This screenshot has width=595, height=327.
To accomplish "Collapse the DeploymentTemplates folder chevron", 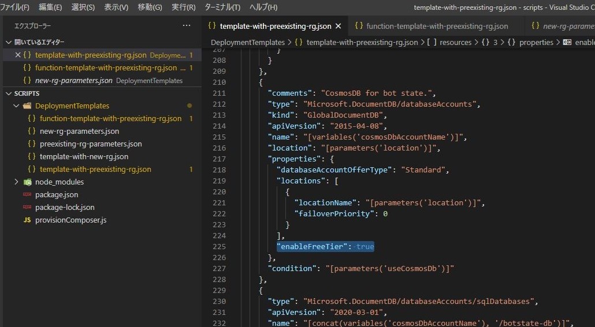I will point(16,106).
